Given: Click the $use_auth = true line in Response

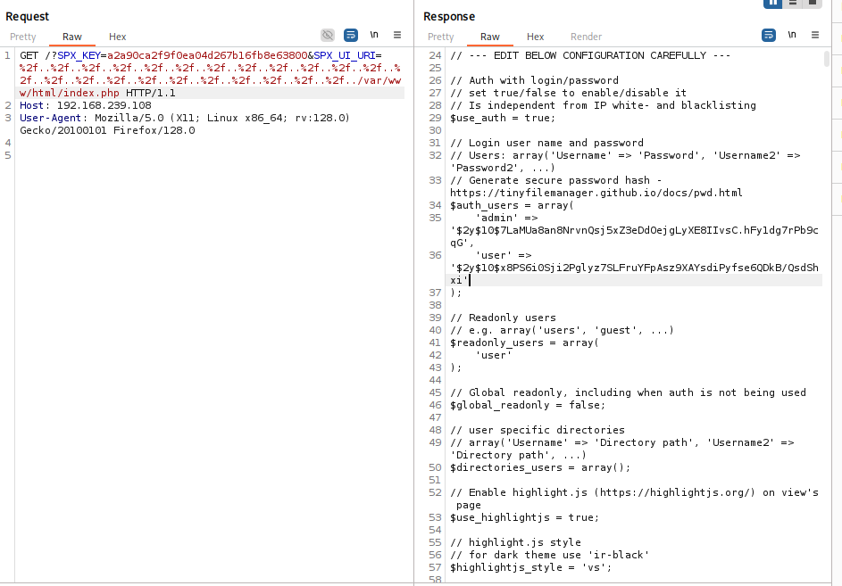Looking at the screenshot, I should pyautogui.click(x=502, y=118).
